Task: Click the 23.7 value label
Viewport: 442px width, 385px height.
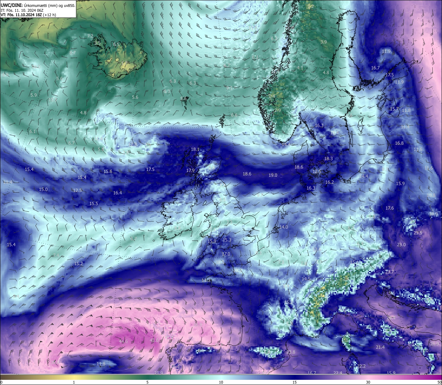Action: (x=389, y=272)
